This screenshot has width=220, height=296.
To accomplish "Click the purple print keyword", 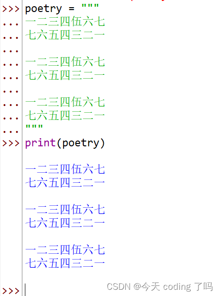I will 40,143.
